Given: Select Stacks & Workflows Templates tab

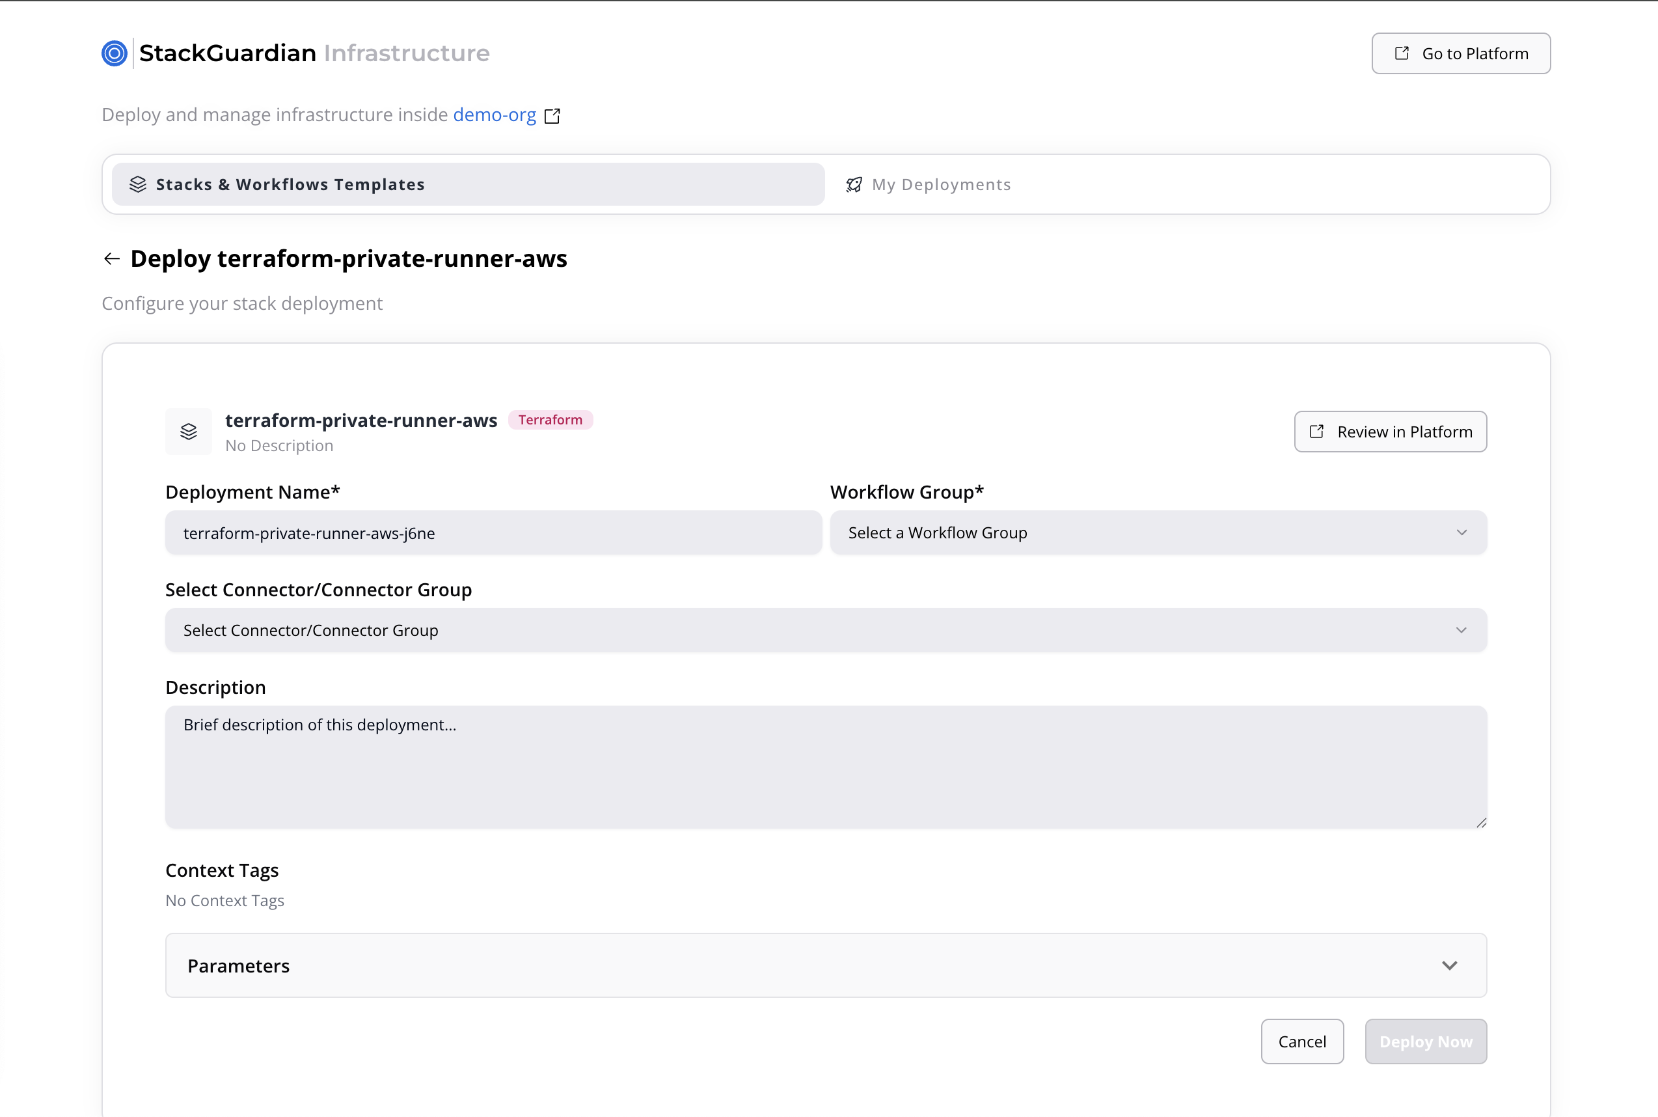Looking at the screenshot, I should pos(468,184).
